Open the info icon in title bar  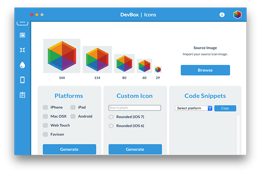coord(222,15)
